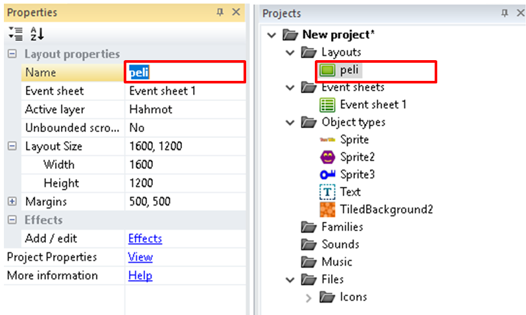Select the Text object icon
The image size is (526, 315).
click(328, 192)
